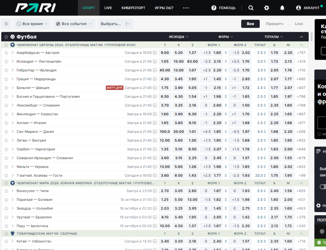This screenshot has width=326, height=250.
Task: Click the vertical page scrollbar
Action: [311, 37]
